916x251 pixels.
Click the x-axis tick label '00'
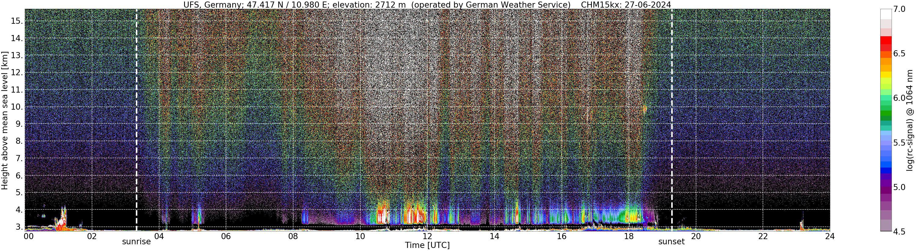(x=28, y=236)
